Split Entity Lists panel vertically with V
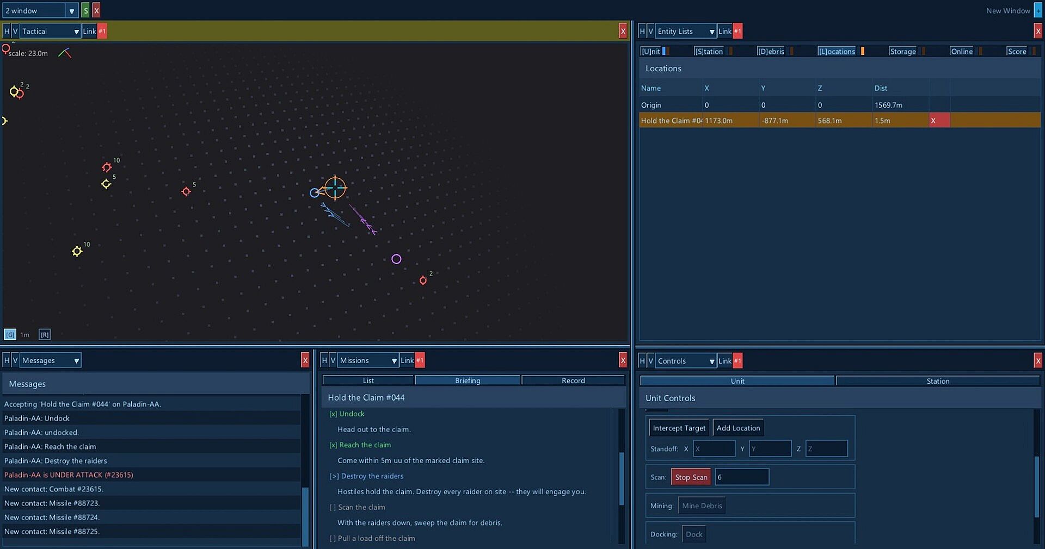 (x=650, y=31)
